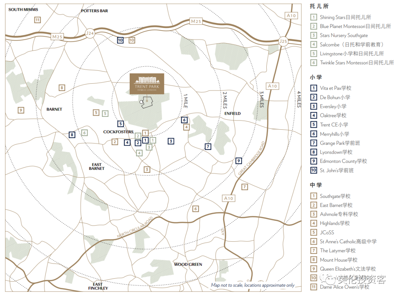
Task: Click green nursery marker 6 on map
Action: [x=85, y=133]
